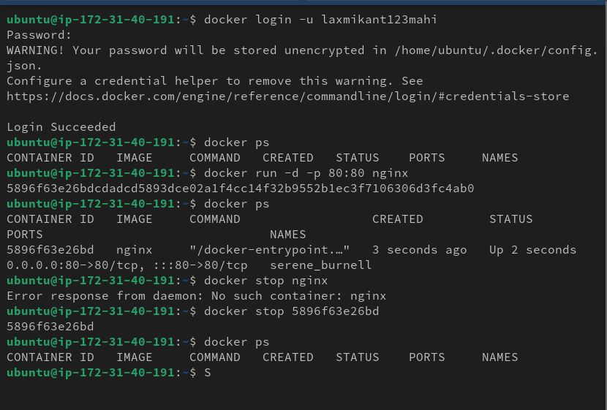This screenshot has height=410, width=607.
Task: Click the docker run -d -p 80:80 nginx command
Action: (x=306, y=173)
